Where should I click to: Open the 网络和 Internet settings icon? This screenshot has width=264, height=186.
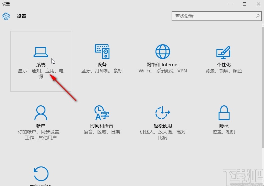click(x=163, y=51)
